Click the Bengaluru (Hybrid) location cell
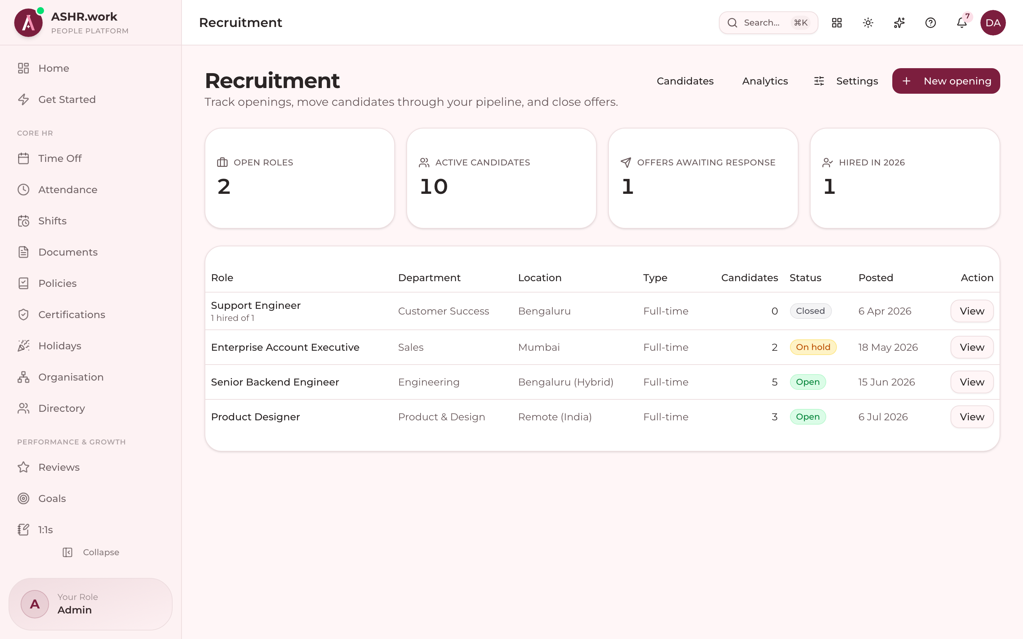The width and height of the screenshot is (1023, 639). click(x=565, y=382)
